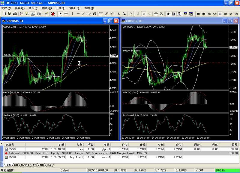Screen dimensions: 240x173
Task: Click the Zoom In magnifier icon
Action: [156, 14]
